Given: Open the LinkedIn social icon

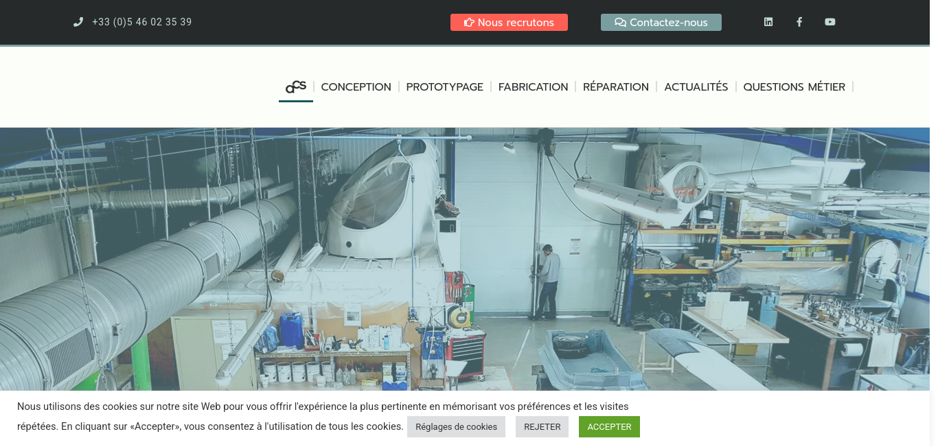Looking at the screenshot, I should [x=768, y=22].
